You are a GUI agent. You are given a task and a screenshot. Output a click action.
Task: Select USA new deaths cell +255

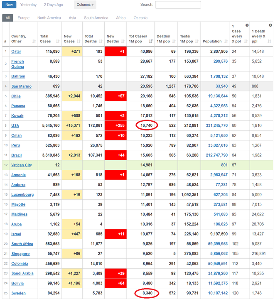point(115,125)
